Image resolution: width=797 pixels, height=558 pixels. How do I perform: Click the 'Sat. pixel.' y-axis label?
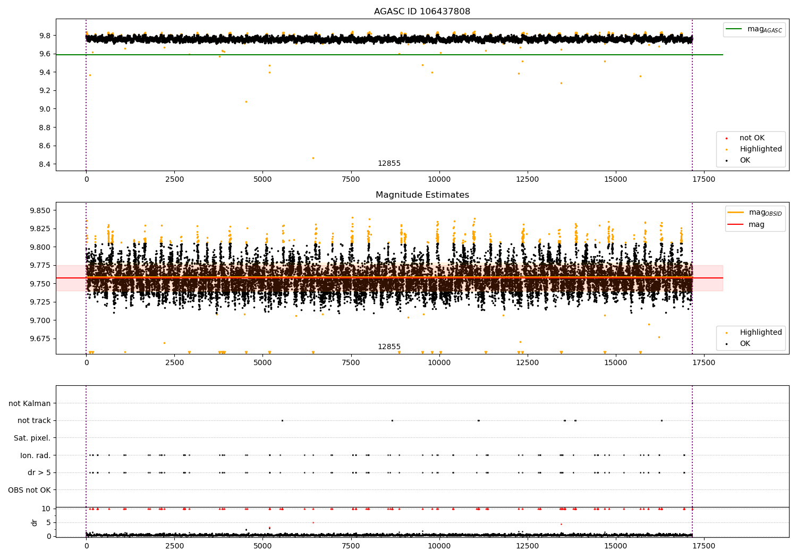click(x=32, y=438)
